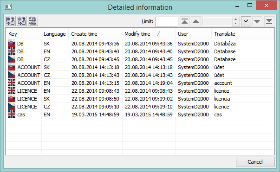Select Czech flag in ACCOUNT CZ row

(x=12, y=75)
